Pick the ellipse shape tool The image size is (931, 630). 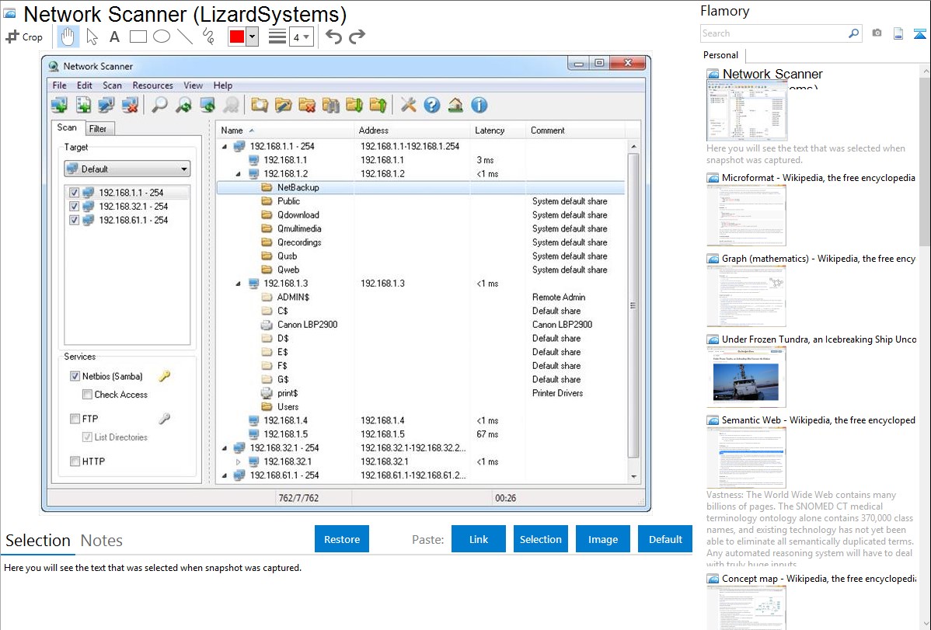pos(162,37)
